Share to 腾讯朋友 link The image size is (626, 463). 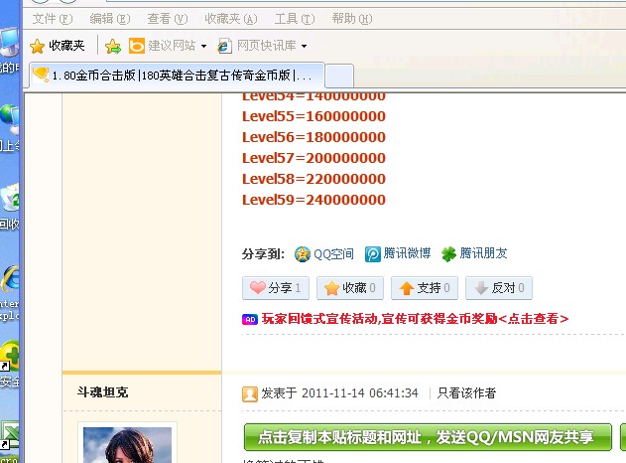(483, 253)
